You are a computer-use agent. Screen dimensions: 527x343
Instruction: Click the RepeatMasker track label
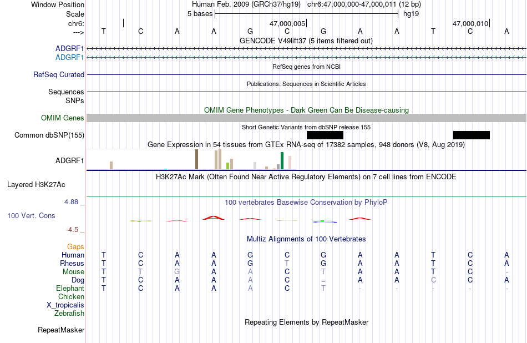[61, 330]
